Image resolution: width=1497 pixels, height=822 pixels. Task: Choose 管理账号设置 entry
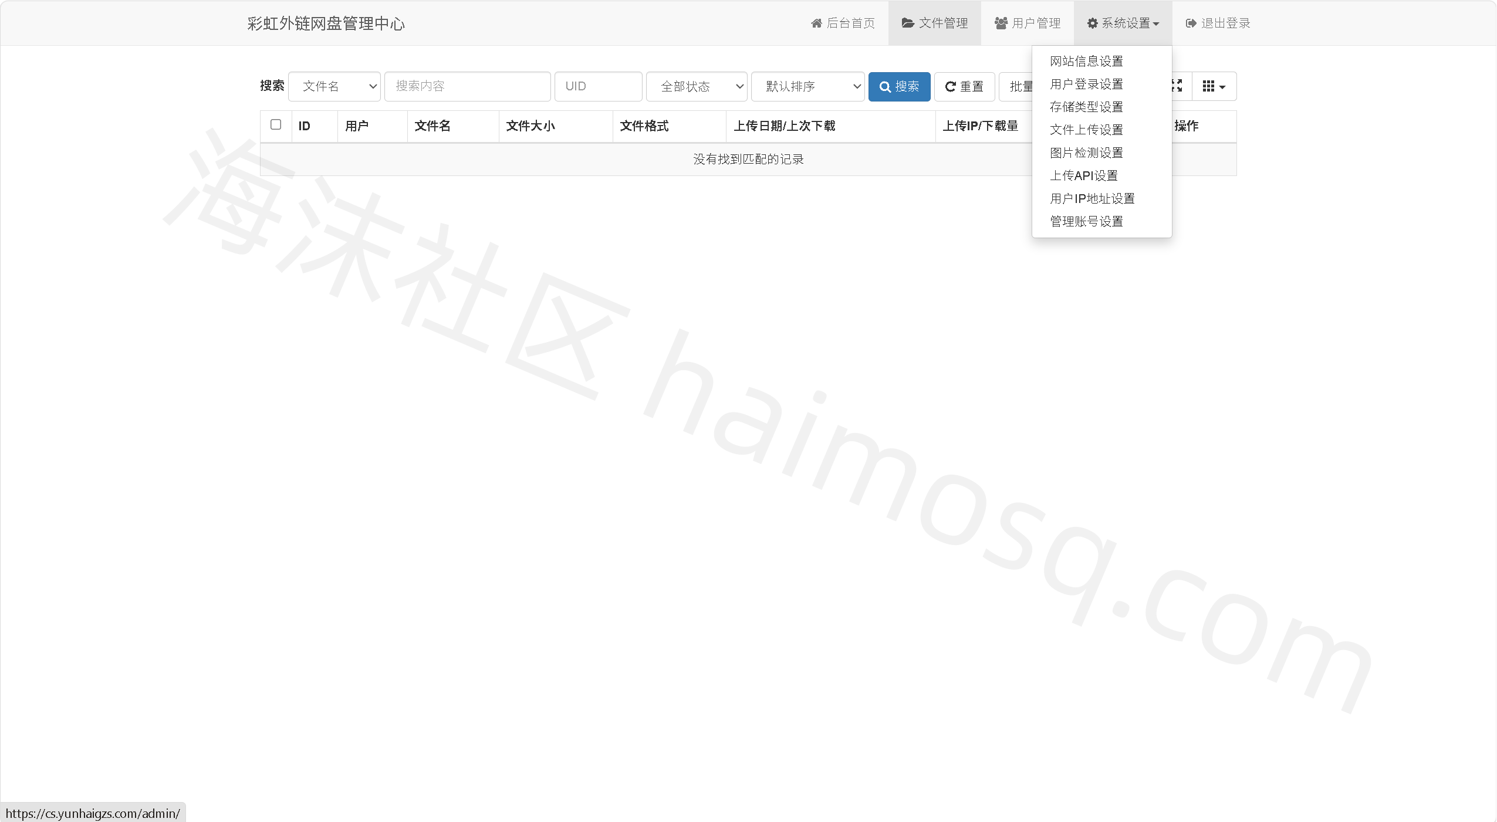[x=1101, y=221]
